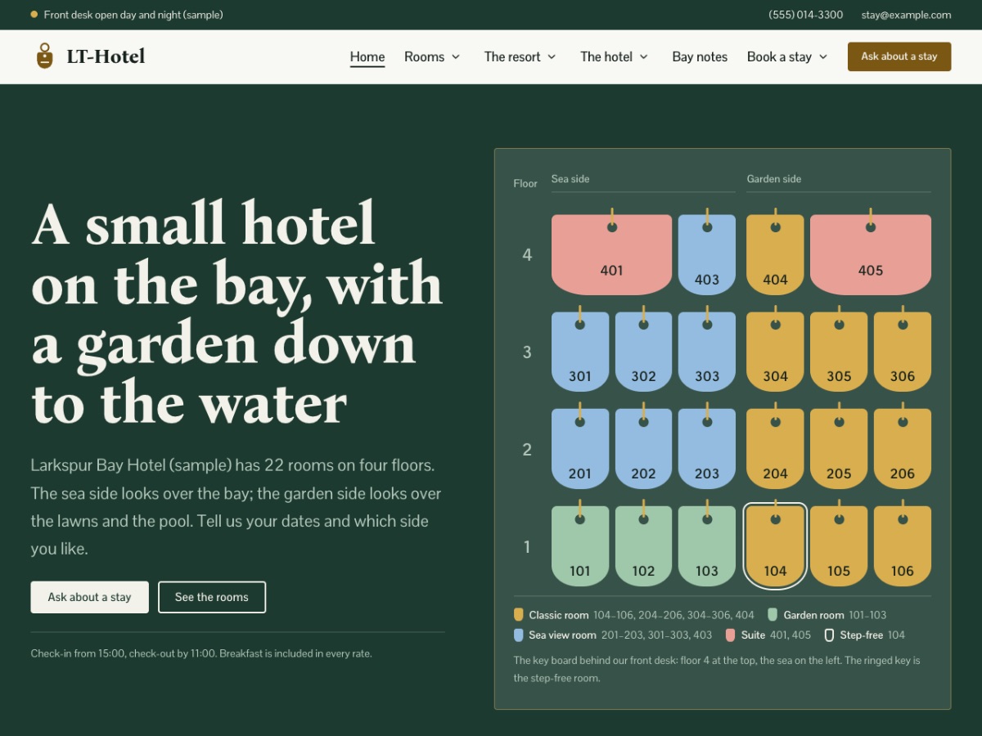The width and height of the screenshot is (982, 736).
Task: Click the Sea view room legend swatch
Action: click(519, 635)
